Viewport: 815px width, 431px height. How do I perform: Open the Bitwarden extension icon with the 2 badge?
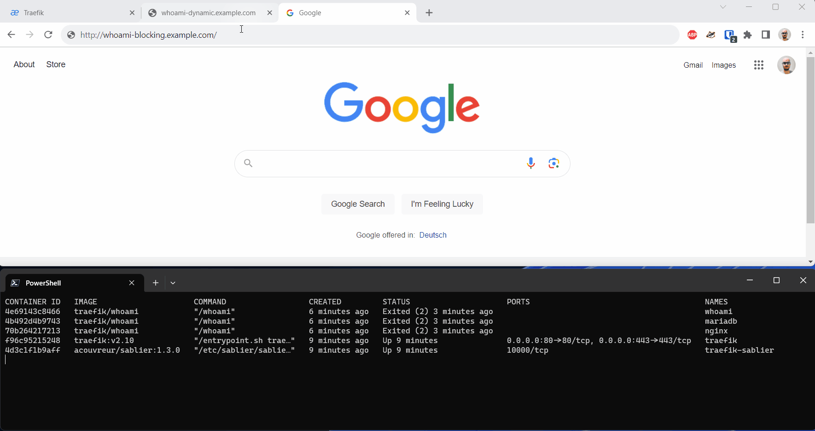[x=730, y=35]
